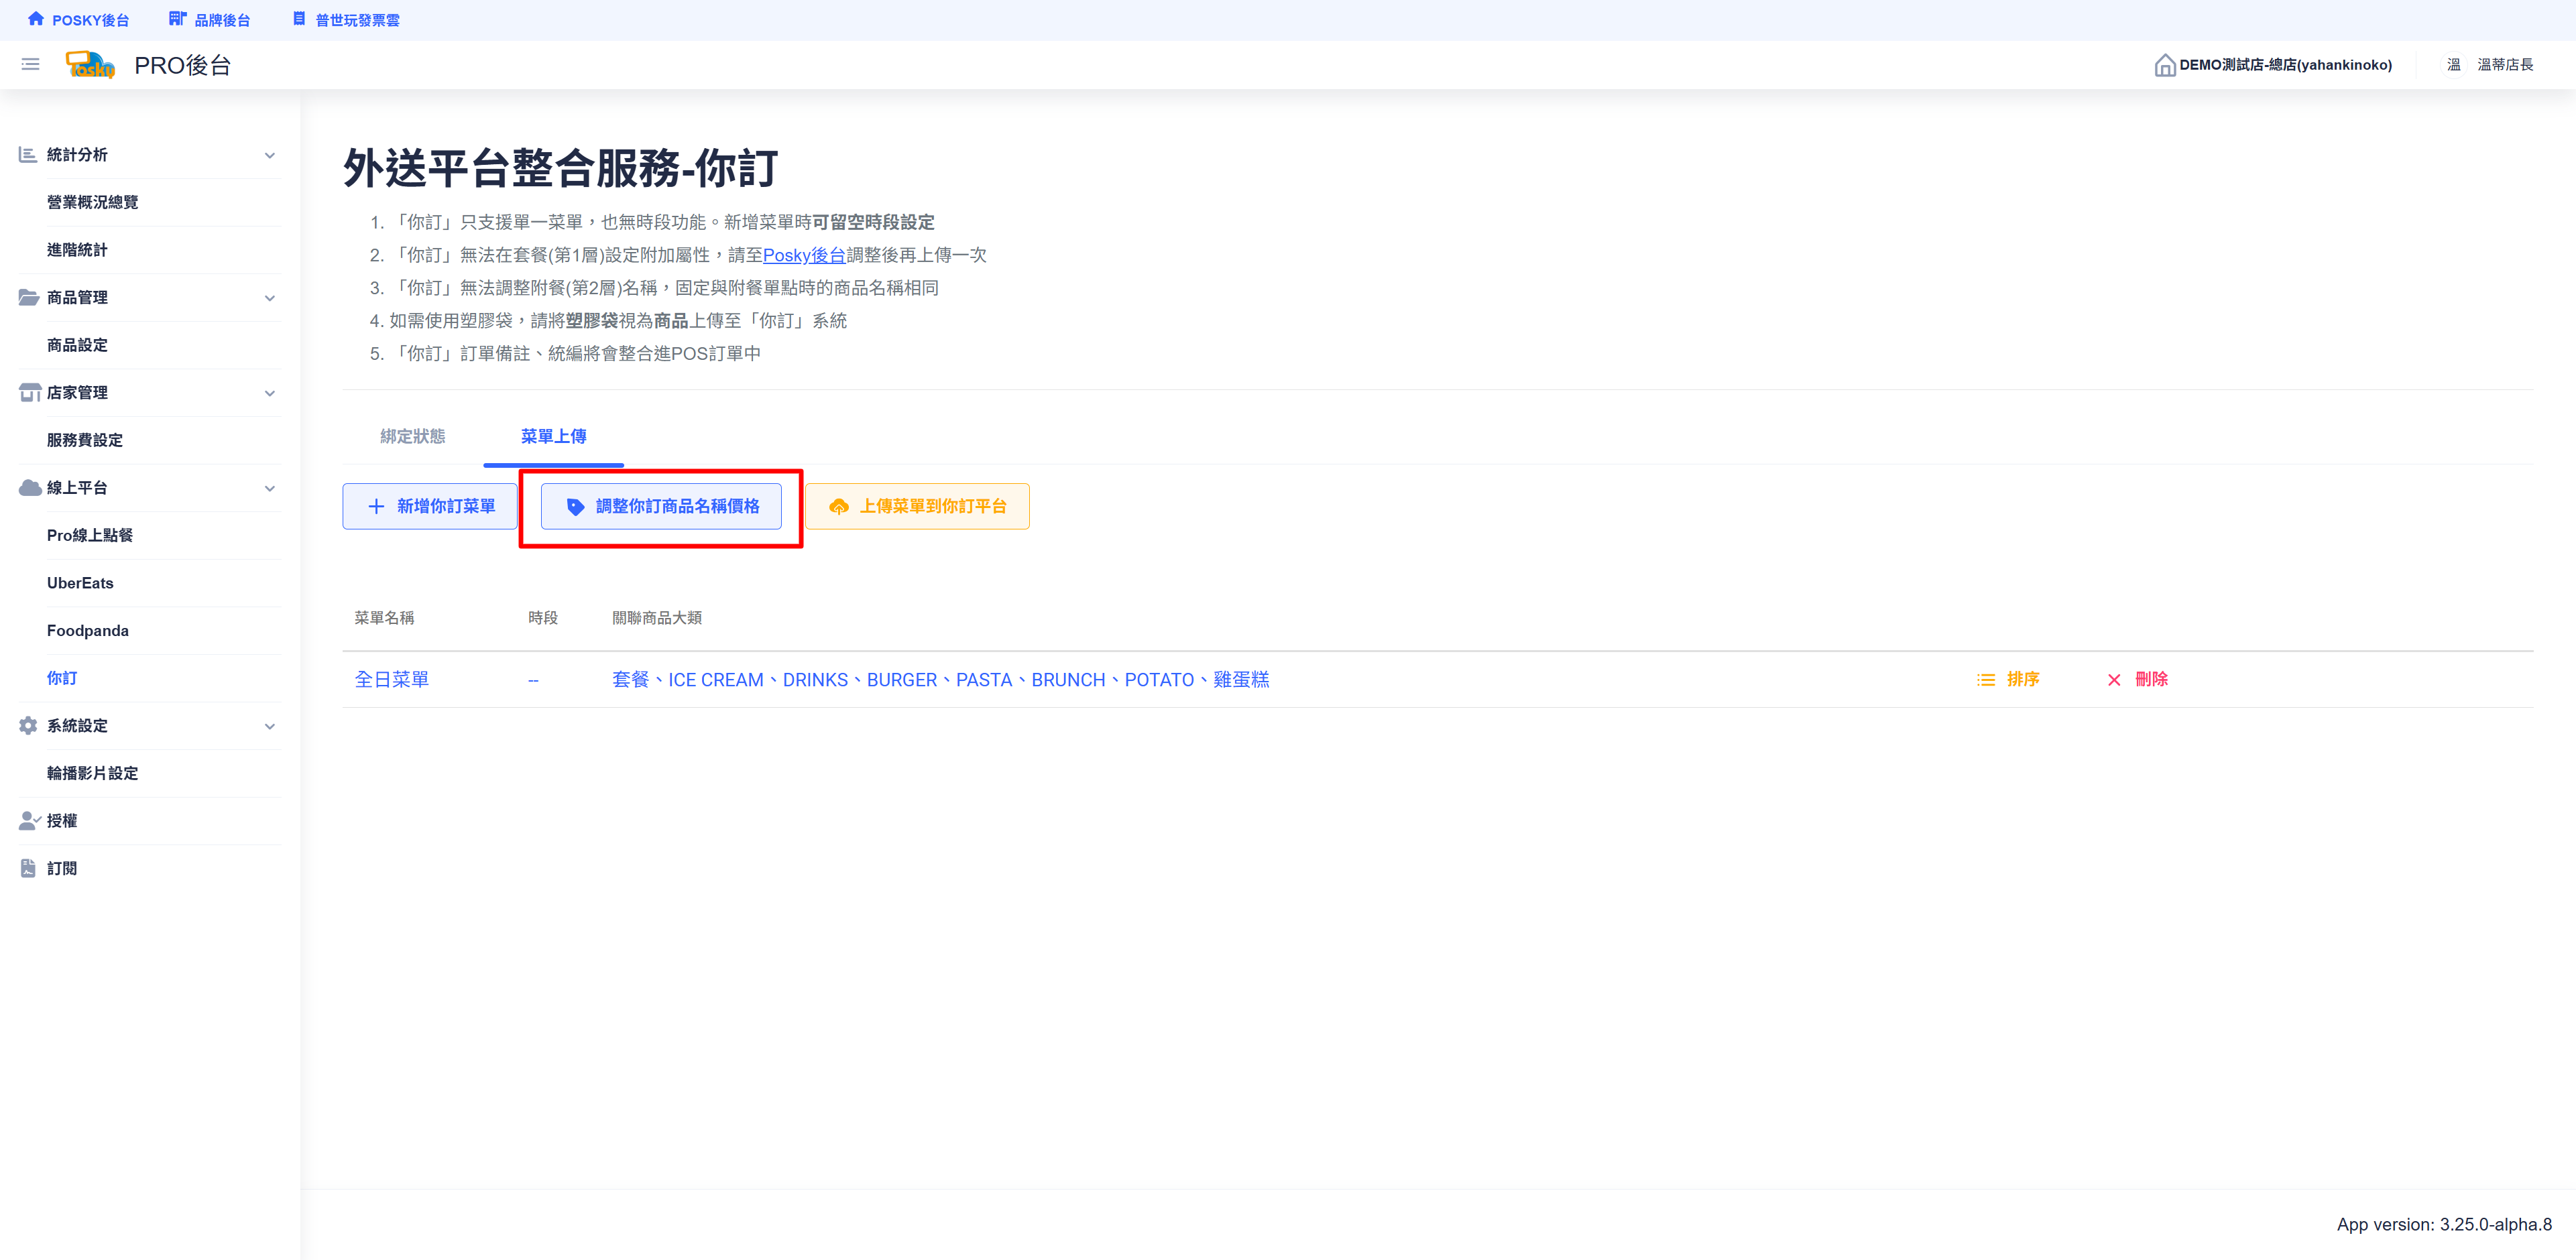Collapse the 商品管理 chevron

(269, 298)
